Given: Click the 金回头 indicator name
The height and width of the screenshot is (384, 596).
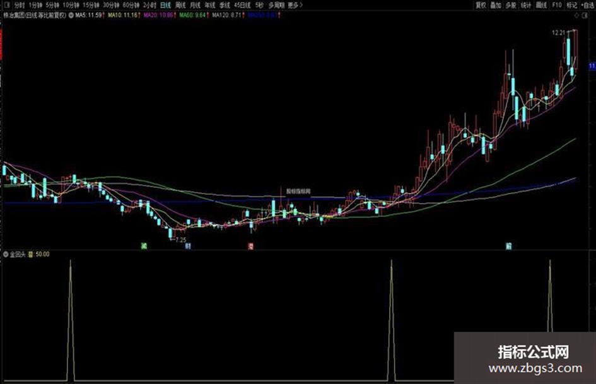Looking at the screenshot, I should pos(18,254).
